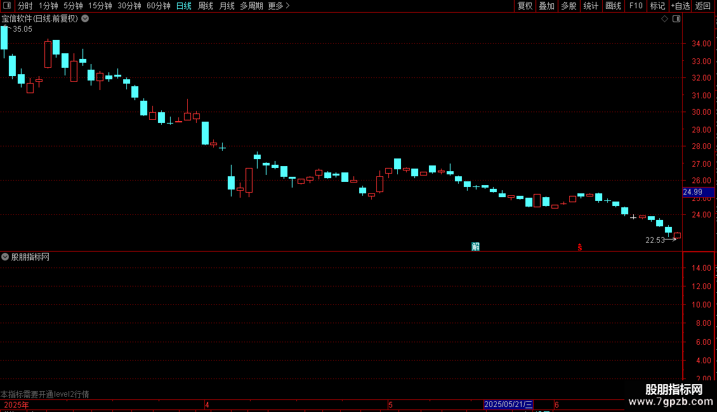Click the 8.00 indicator axis label
717x412 pixels.
(703, 323)
